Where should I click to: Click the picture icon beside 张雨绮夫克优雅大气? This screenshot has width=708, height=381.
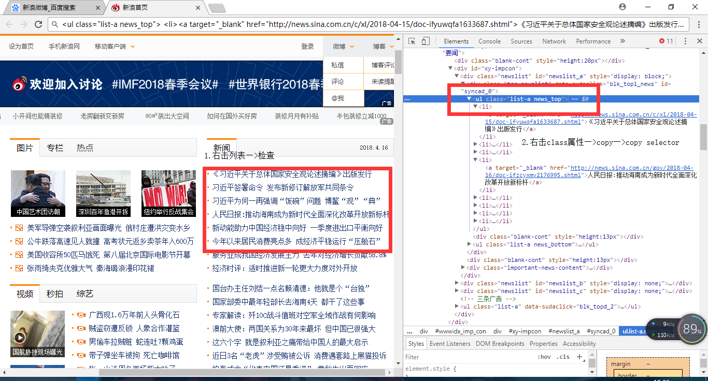[x=19, y=268]
